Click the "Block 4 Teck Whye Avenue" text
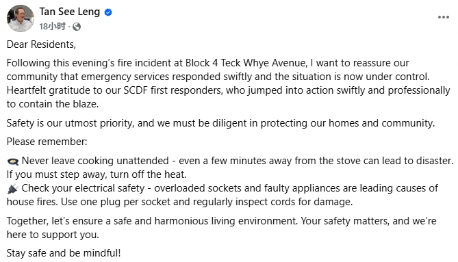This screenshot has height=262, width=458. (246, 63)
